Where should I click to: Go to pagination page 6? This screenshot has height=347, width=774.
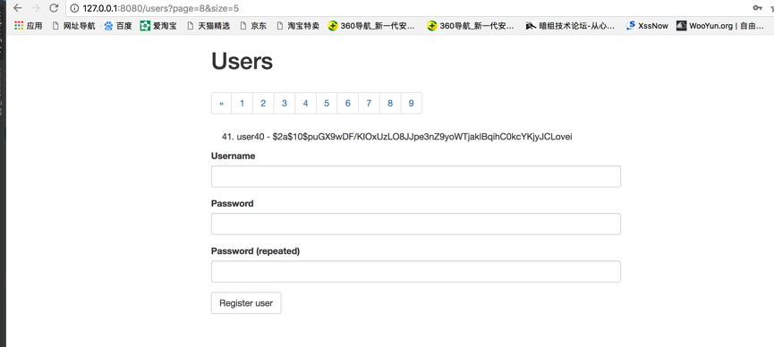(x=348, y=103)
